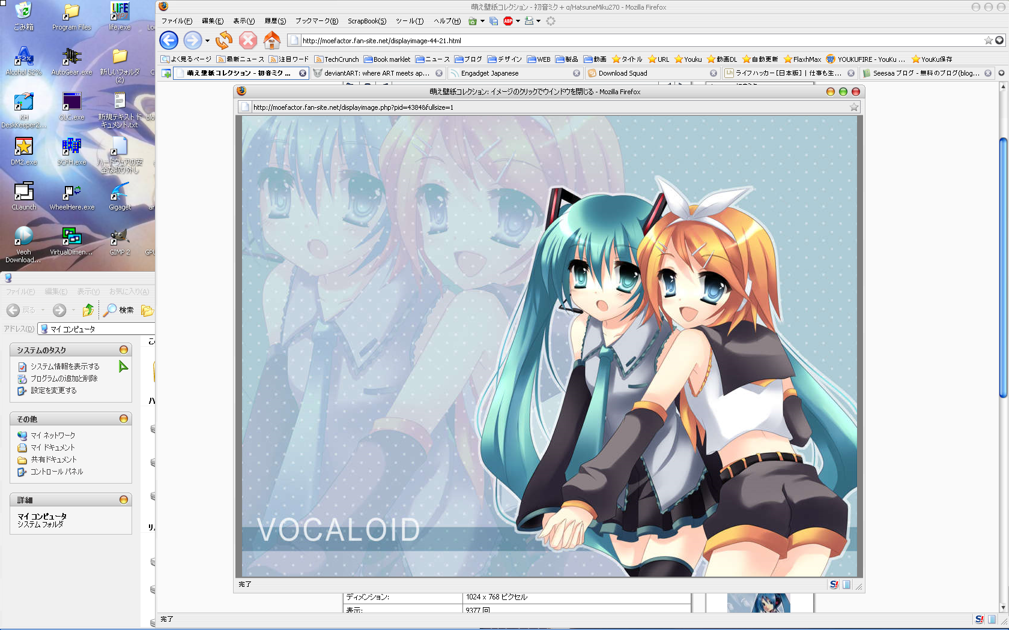This screenshot has width=1009, height=630.
Task: Select the Alcohol 52% desktop shortcut
Action: [23, 61]
